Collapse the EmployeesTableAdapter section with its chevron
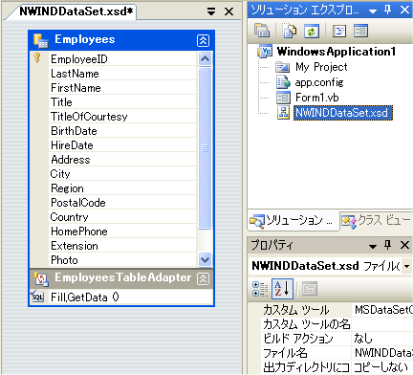 coord(203,278)
